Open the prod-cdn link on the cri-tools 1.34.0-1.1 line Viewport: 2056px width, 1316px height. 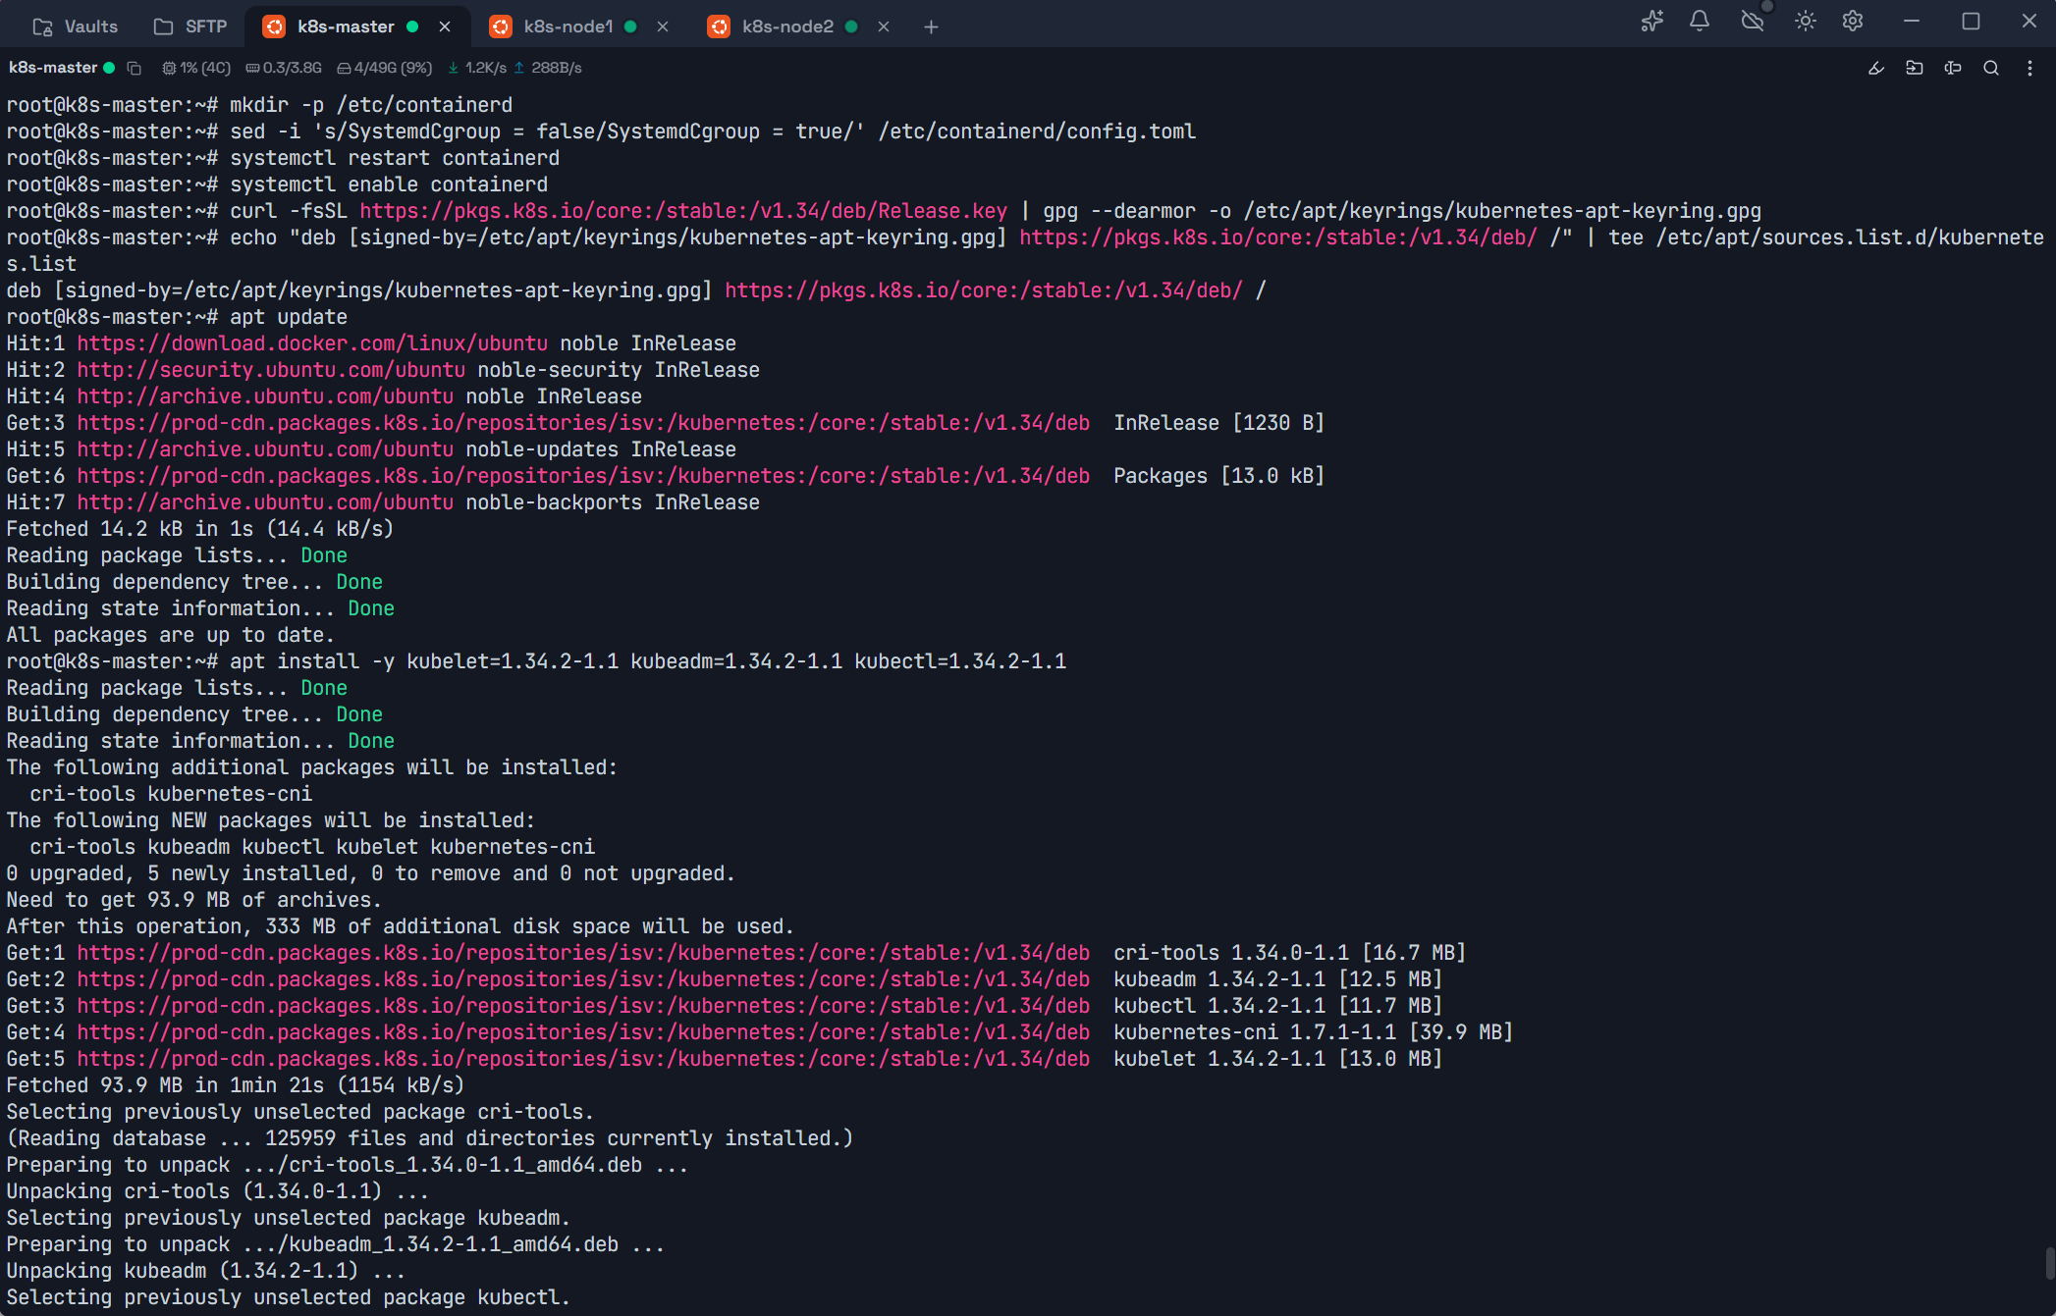[583, 953]
